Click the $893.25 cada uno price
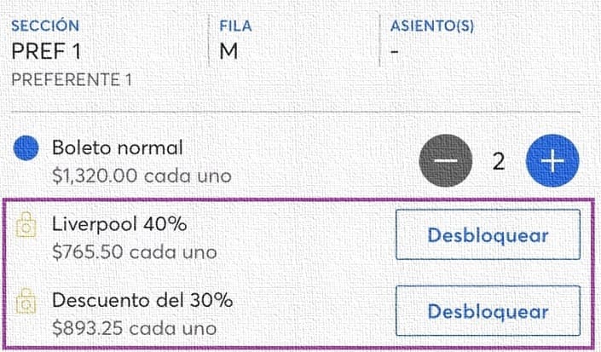Image resolution: width=601 pixels, height=352 pixels. (x=135, y=328)
